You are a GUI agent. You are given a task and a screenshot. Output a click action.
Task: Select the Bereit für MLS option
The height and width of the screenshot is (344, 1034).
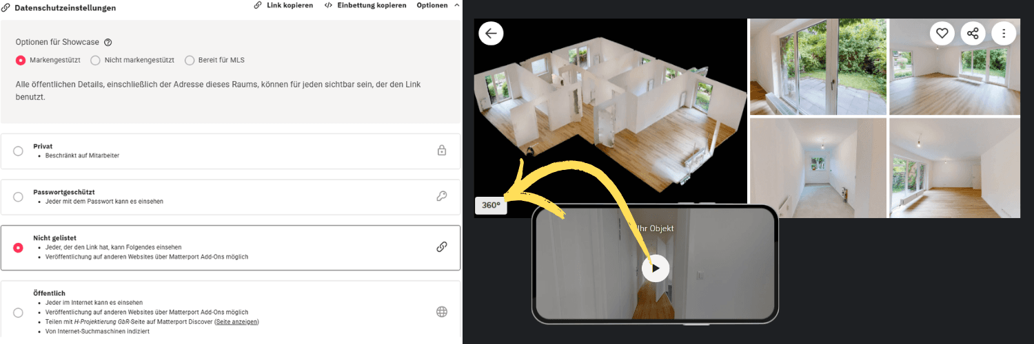(x=190, y=60)
